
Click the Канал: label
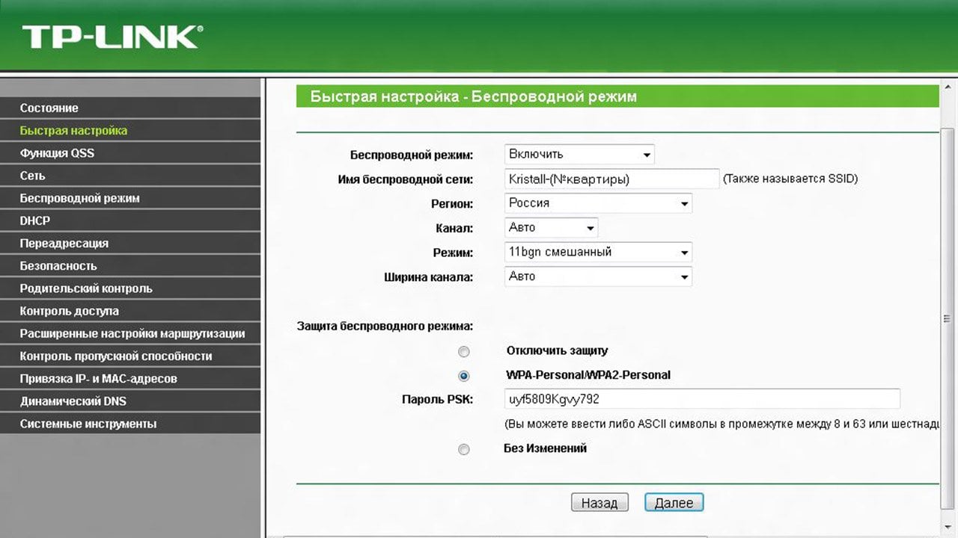[x=454, y=228]
